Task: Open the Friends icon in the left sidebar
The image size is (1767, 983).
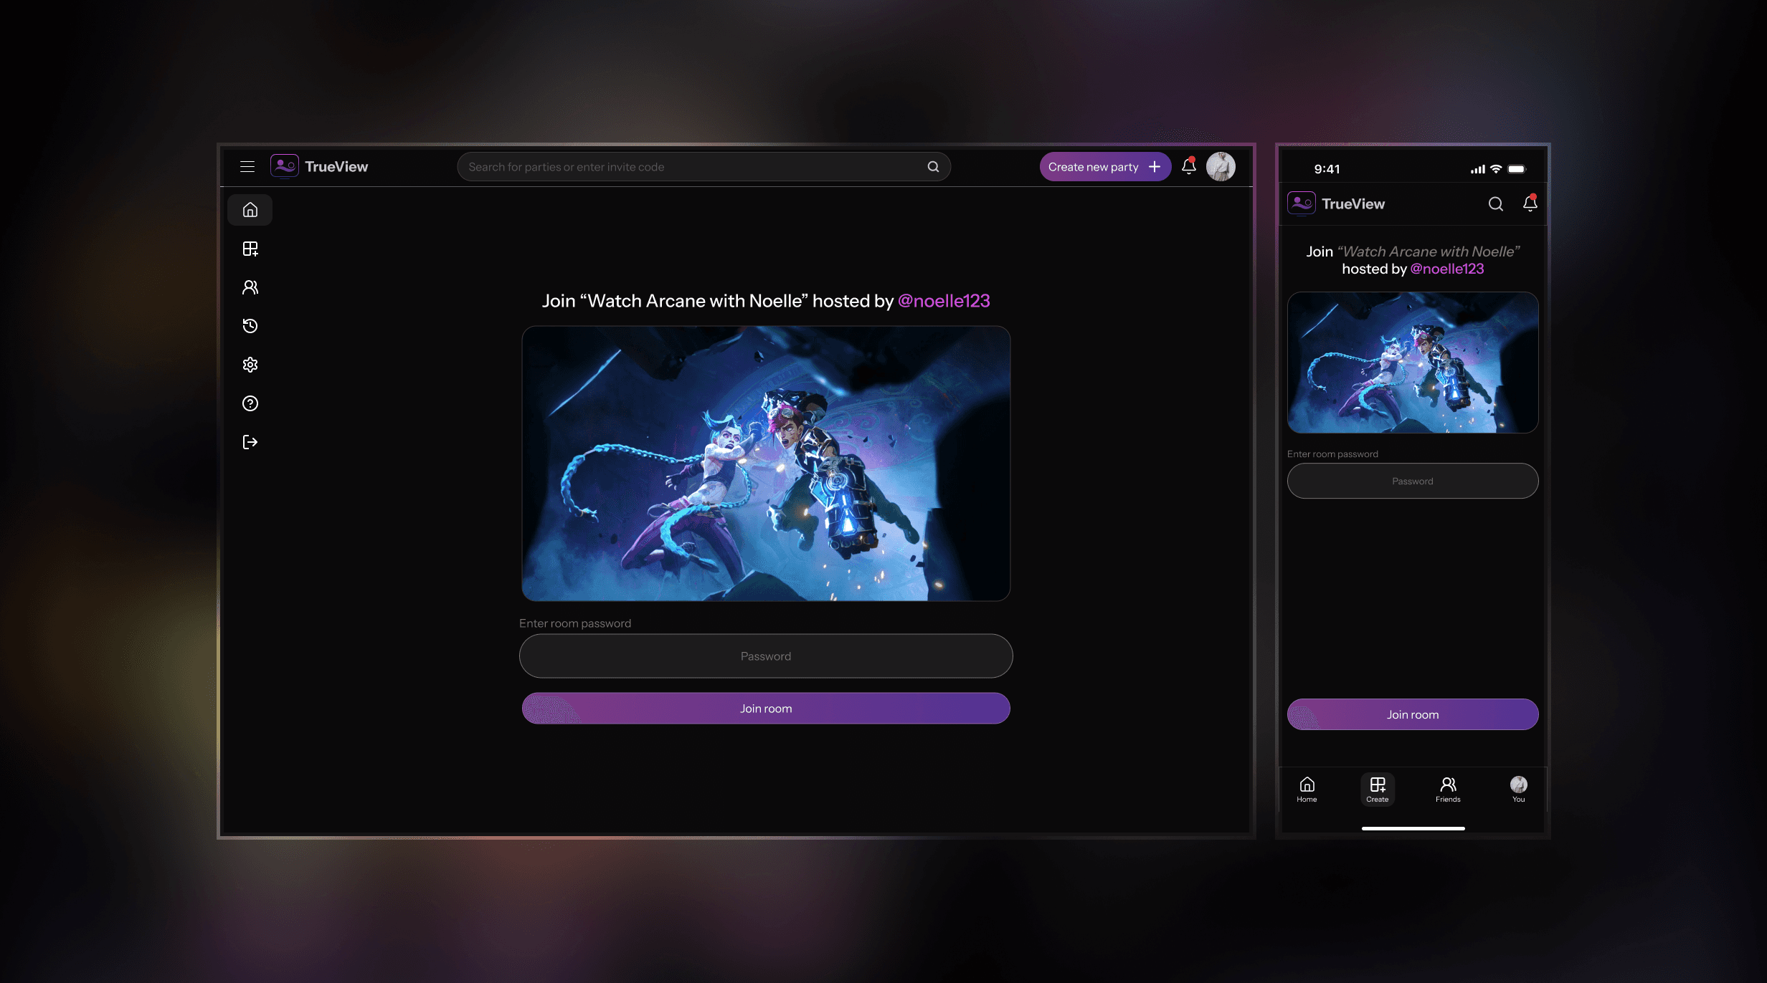Action: pos(250,287)
